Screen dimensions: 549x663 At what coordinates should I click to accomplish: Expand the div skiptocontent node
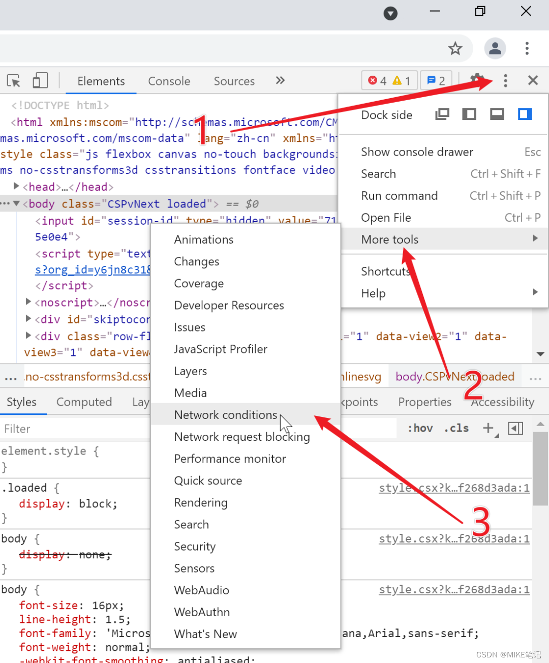(28, 319)
